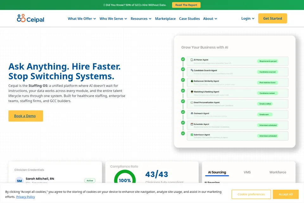Image resolution: width=304 pixels, height=203 pixels.
Task: Click Book a Demo
Action: 26,116
